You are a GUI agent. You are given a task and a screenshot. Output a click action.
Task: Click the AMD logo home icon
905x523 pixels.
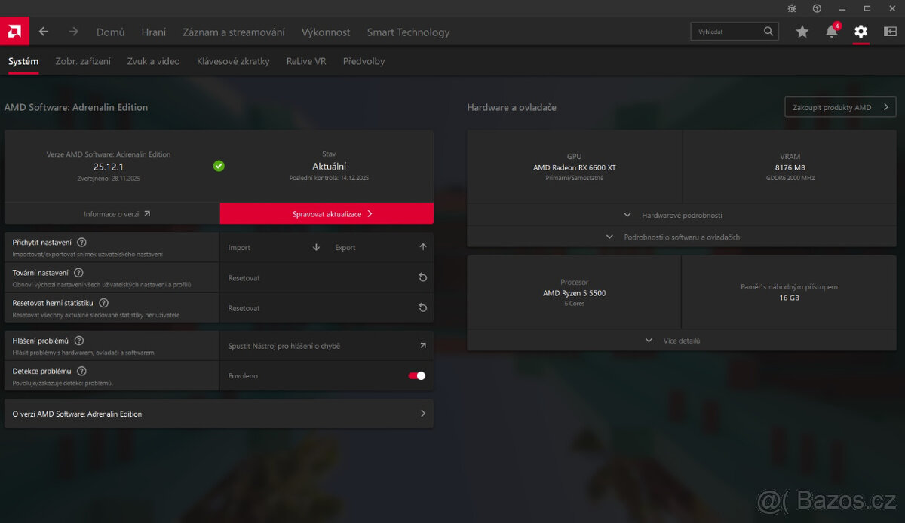(x=14, y=31)
